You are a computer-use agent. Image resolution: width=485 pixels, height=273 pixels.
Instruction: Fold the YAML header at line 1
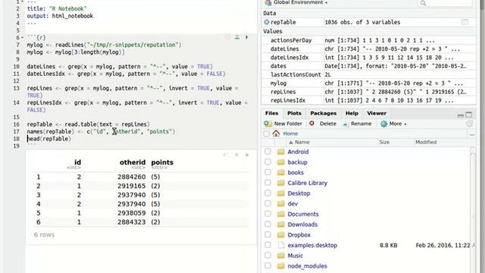22,2
